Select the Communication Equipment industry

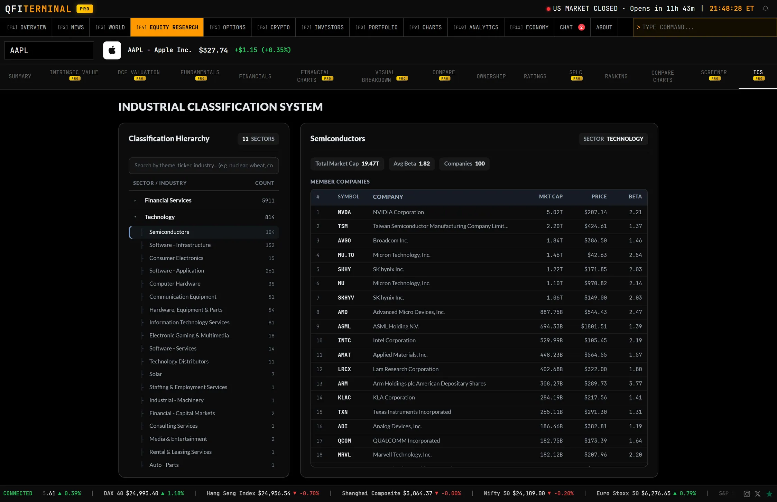click(x=204, y=297)
